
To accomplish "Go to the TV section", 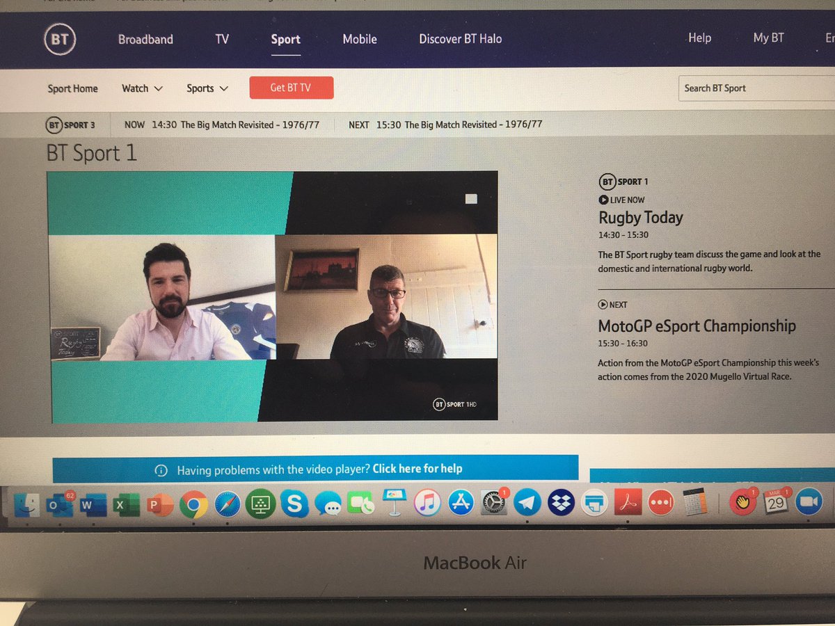I will click(x=222, y=40).
